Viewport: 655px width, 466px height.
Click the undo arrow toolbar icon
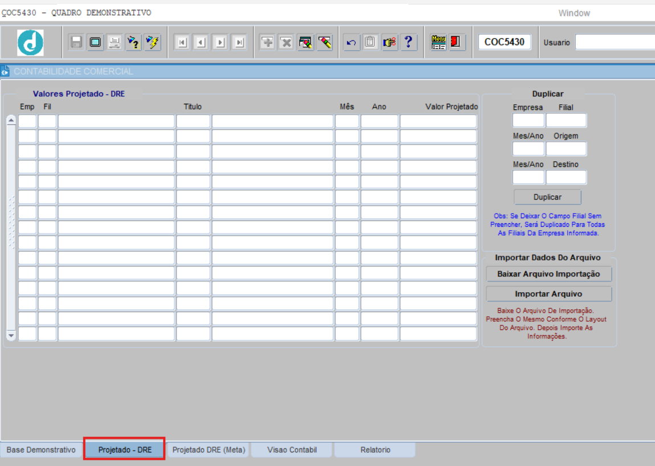coord(352,42)
